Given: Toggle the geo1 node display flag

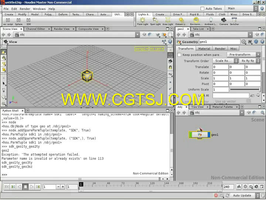Looking at the screenshot, I should point(208,135).
